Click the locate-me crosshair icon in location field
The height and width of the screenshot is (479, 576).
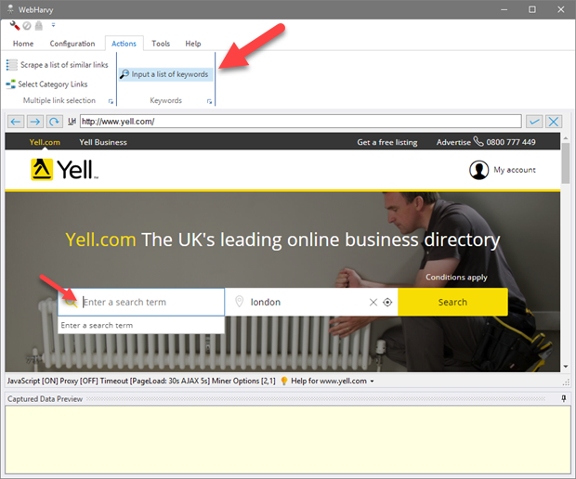387,302
